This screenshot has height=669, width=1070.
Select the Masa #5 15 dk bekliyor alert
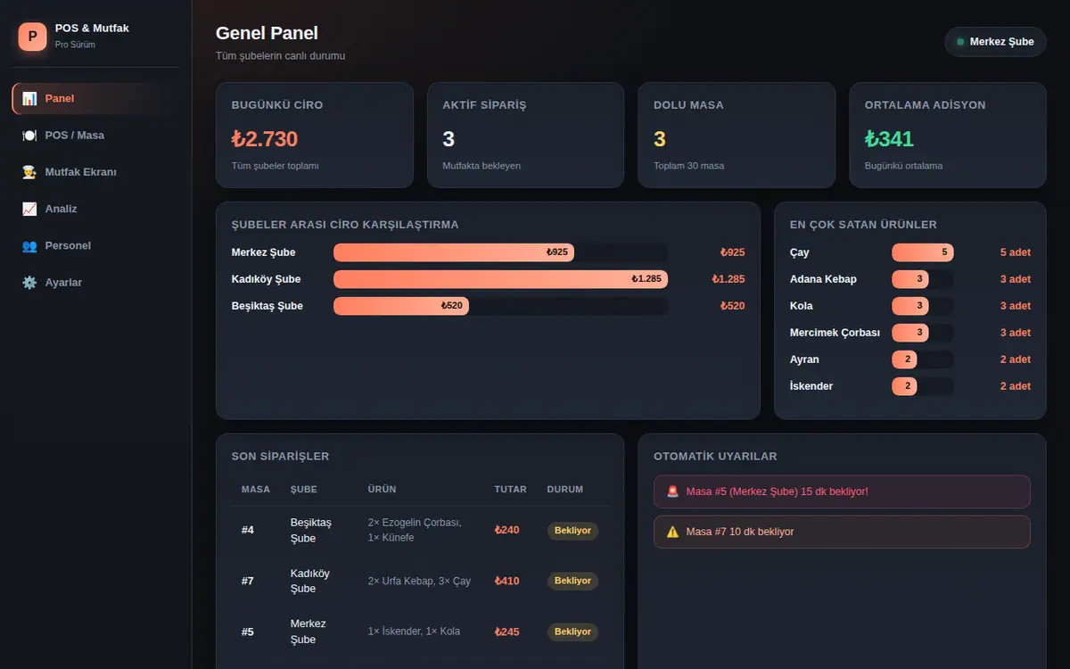[842, 491]
